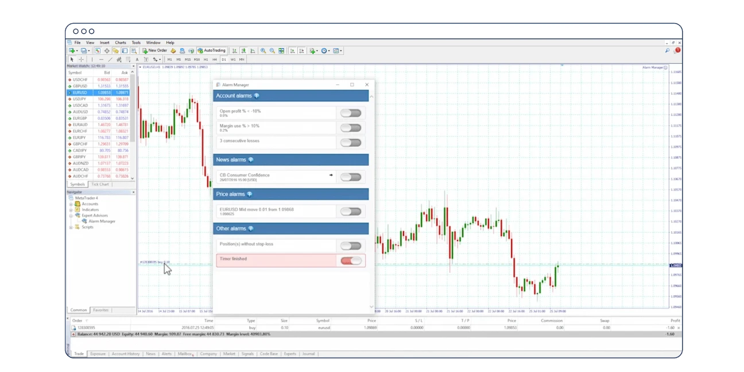Open the Profiles toolbar icon
Screen dimensions: 744x372
[84, 50]
